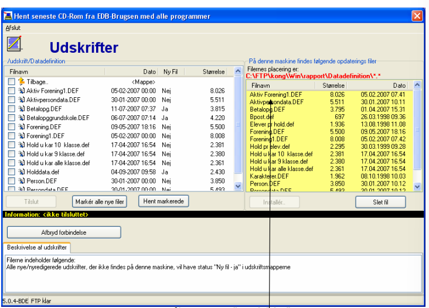Select the Forening.DEF checkbox
The width and height of the screenshot is (429, 308).
(x=12, y=126)
